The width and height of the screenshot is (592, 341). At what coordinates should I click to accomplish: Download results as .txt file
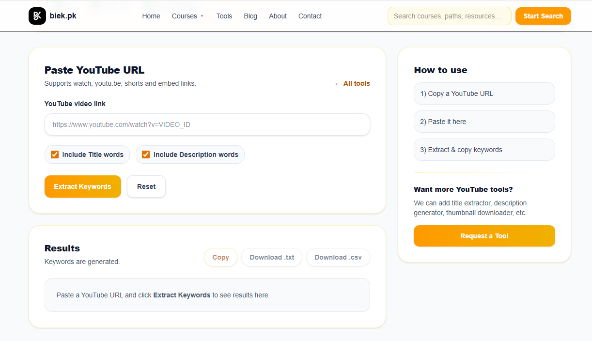click(x=271, y=257)
